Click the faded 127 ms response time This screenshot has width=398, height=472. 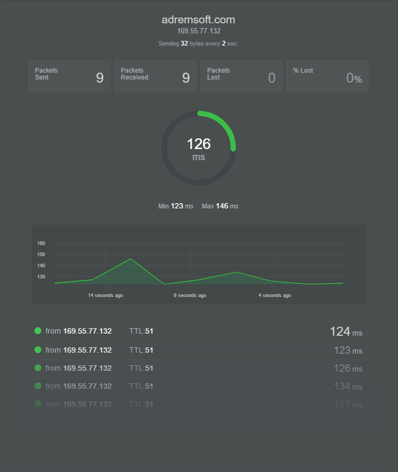(x=348, y=405)
